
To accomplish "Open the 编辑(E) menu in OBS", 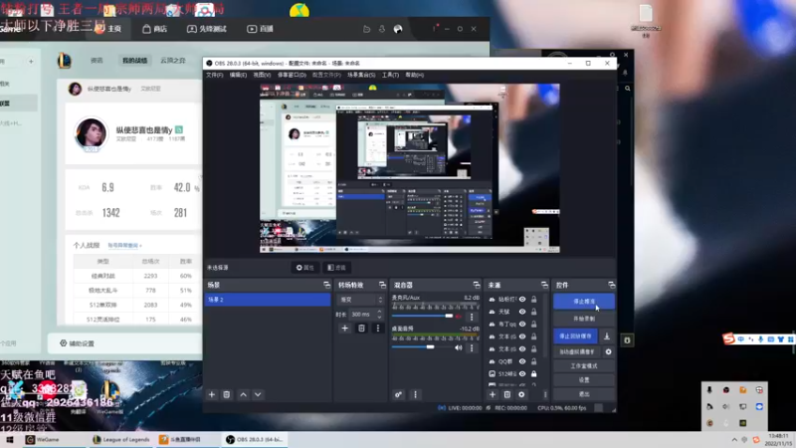I will 238,75.
